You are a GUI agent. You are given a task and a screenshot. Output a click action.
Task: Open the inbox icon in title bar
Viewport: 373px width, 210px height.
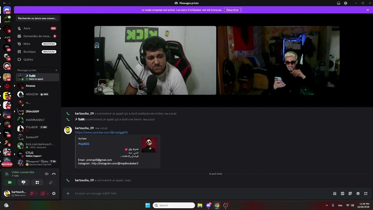tap(339, 3)
